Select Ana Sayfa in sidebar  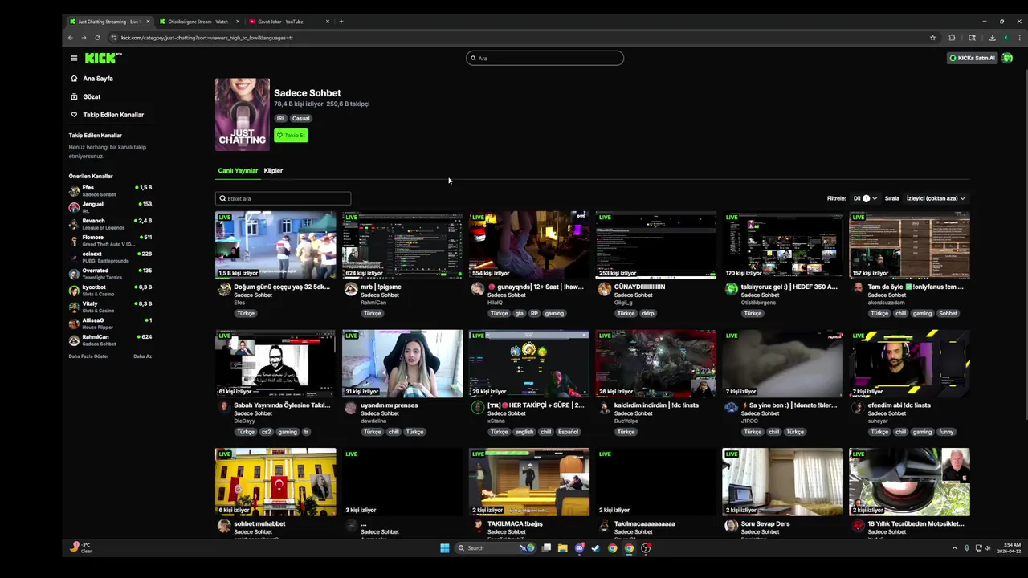click(x=98, y=79)
